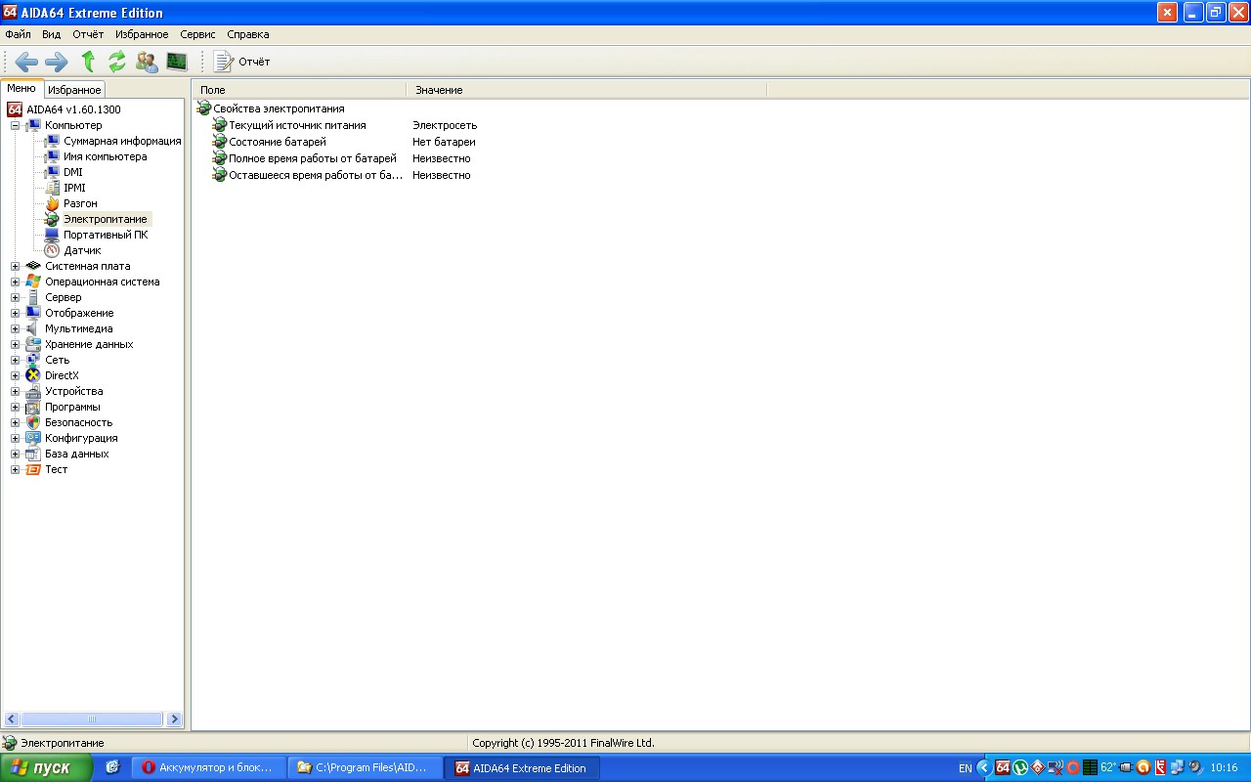Switch to the Меню tab
This screenshot has height=782, width=1251.
tap(22, 88)
